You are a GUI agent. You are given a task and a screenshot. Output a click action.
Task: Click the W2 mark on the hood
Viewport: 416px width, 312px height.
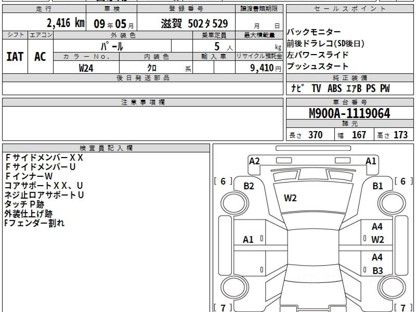point(290,198)
